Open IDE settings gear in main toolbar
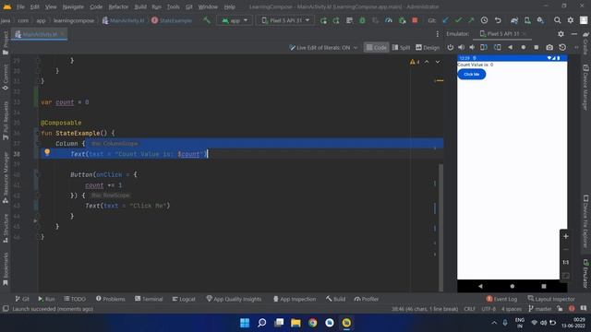This screenshot has width=591, height=332. [x=571, y=20]
